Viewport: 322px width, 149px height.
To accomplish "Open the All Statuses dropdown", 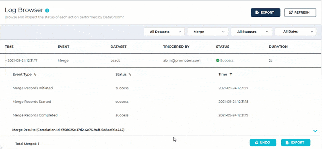I will (x=251, y=32).
